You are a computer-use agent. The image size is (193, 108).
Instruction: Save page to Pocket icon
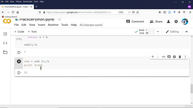coord(133,12)
